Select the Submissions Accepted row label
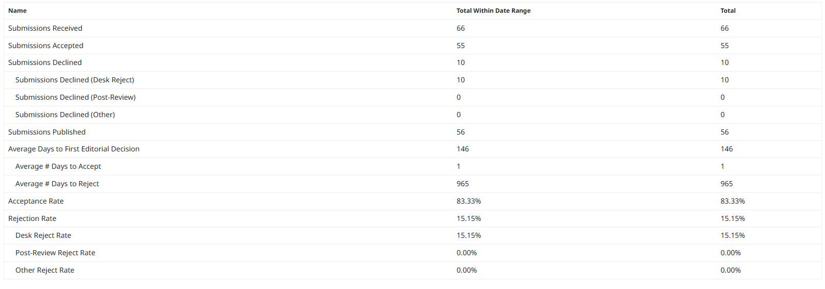 click(46, 46)
